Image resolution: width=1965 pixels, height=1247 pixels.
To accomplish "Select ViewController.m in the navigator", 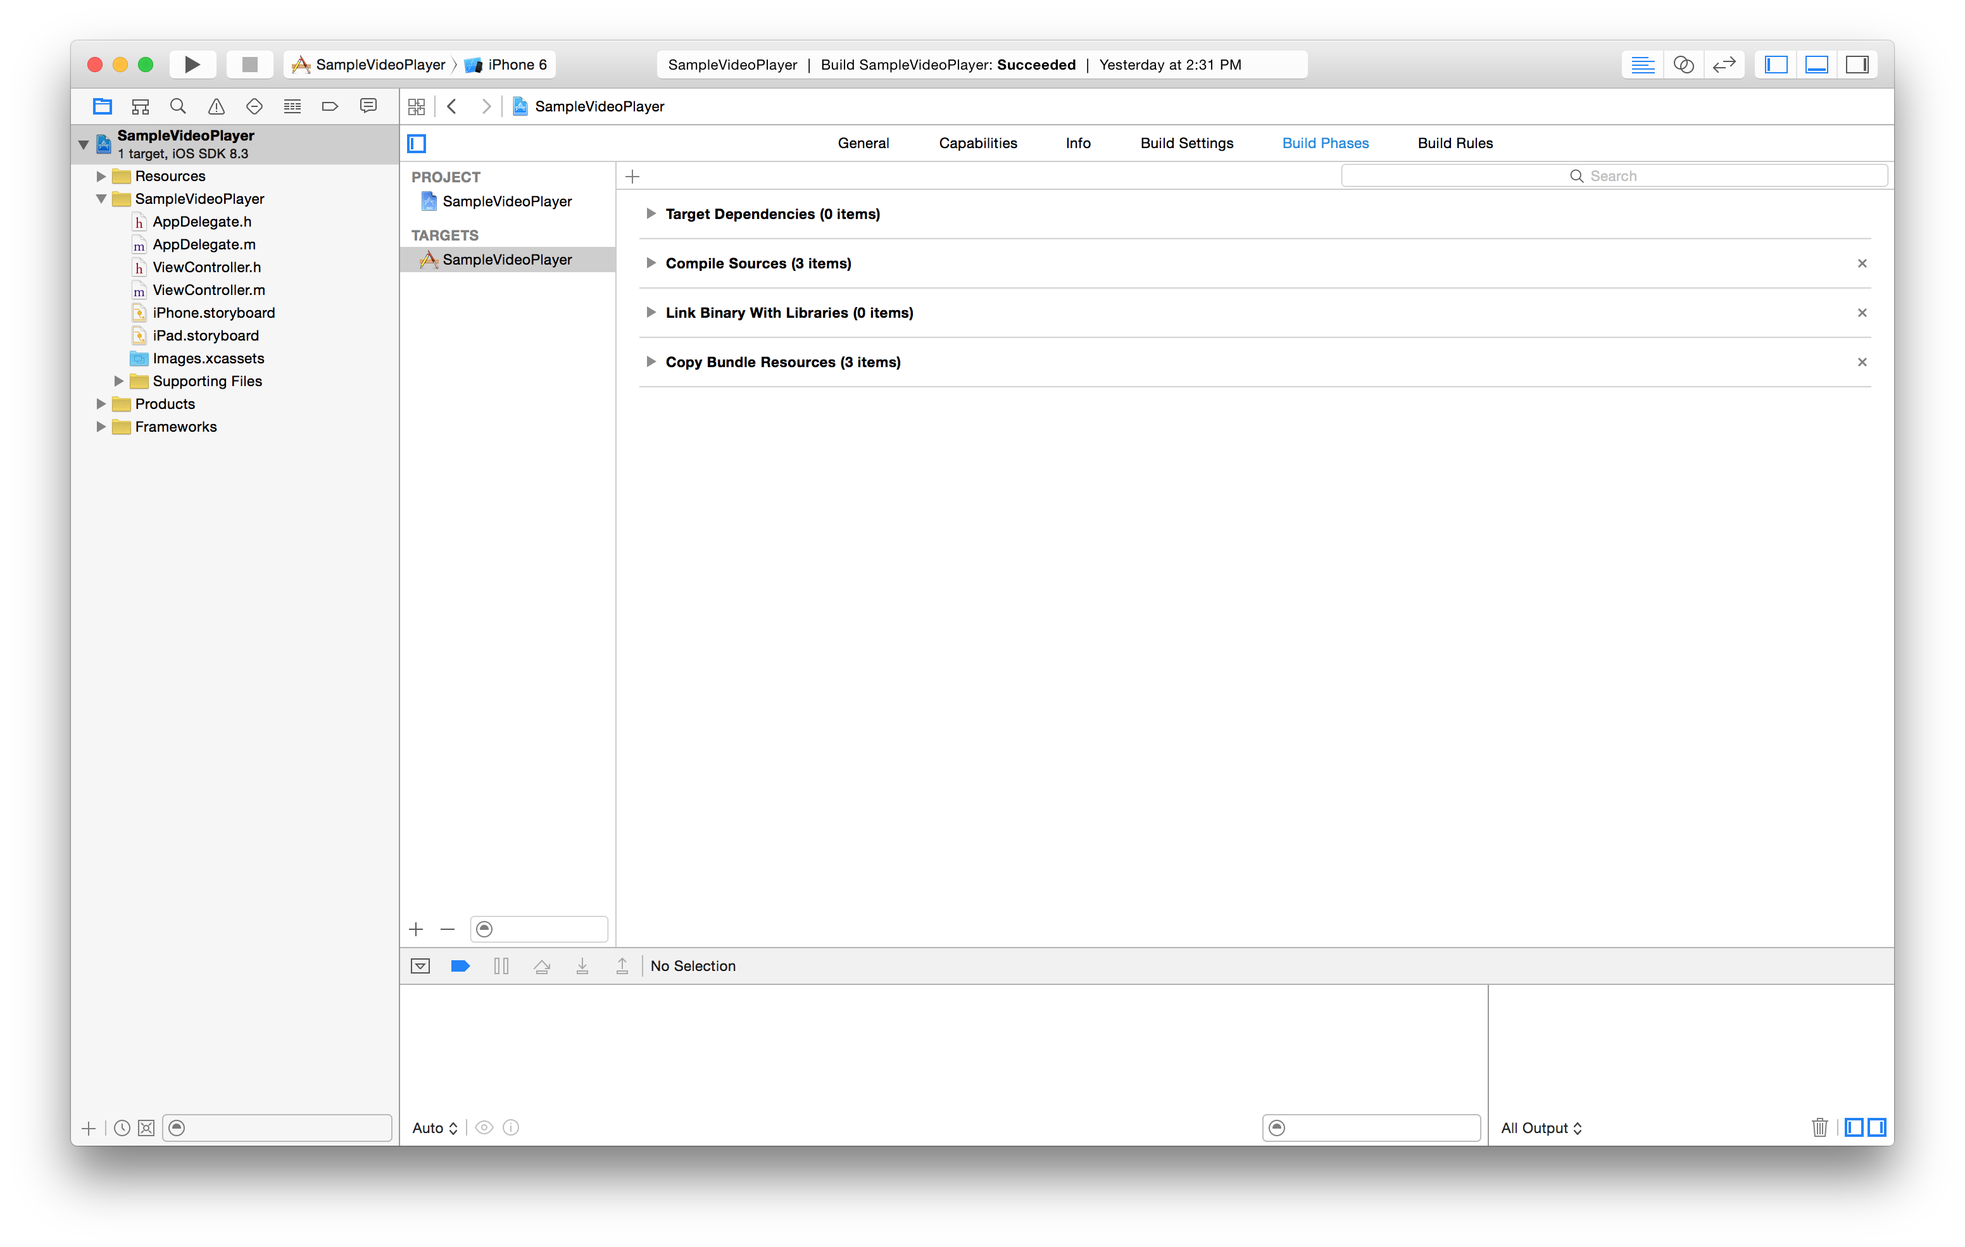I will 208,290.
